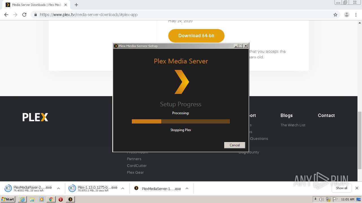The height and width of the screenshot is (203, 362).
Task: Cancel the Plex Media Server setup
Action: coord(234,145)
